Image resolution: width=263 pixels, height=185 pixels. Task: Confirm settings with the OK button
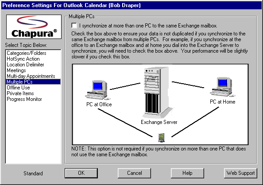[81, 173]
